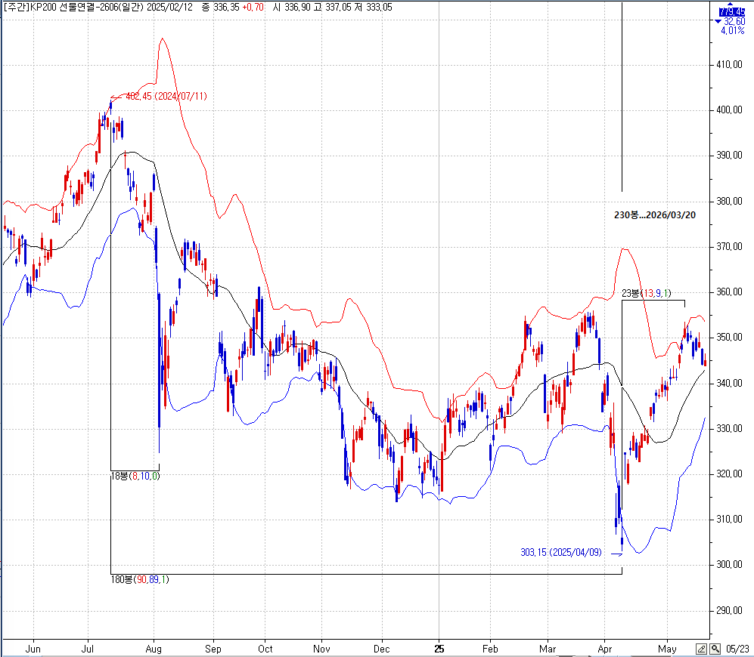Click the Aug label on time axis
This screenshot has width=754, height=657.
(x=154, y=648)
